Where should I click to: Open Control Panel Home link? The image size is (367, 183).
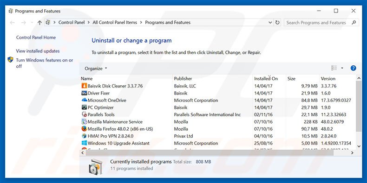(36, 38)
